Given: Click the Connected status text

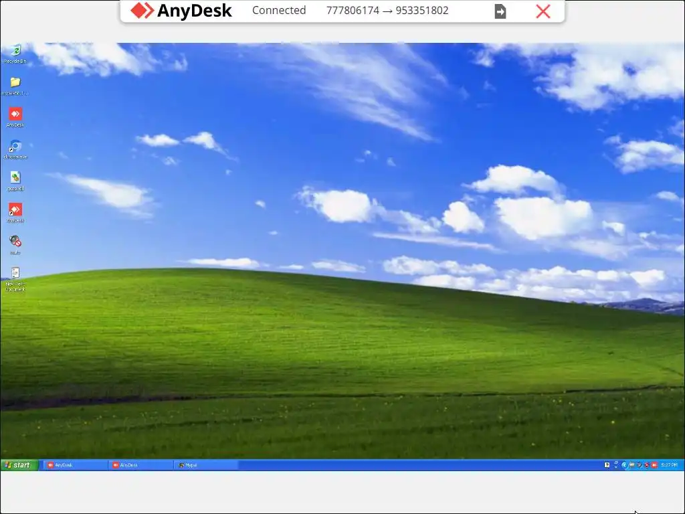Looking at the screenshot, I should click(279, 11).
